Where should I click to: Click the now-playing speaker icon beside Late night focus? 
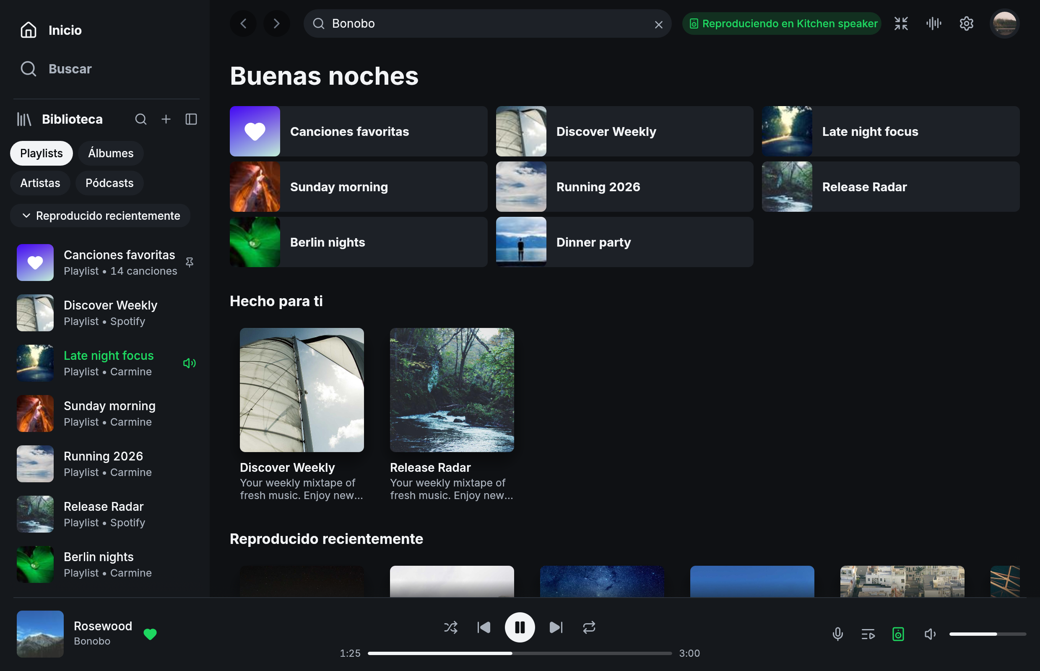190,363
